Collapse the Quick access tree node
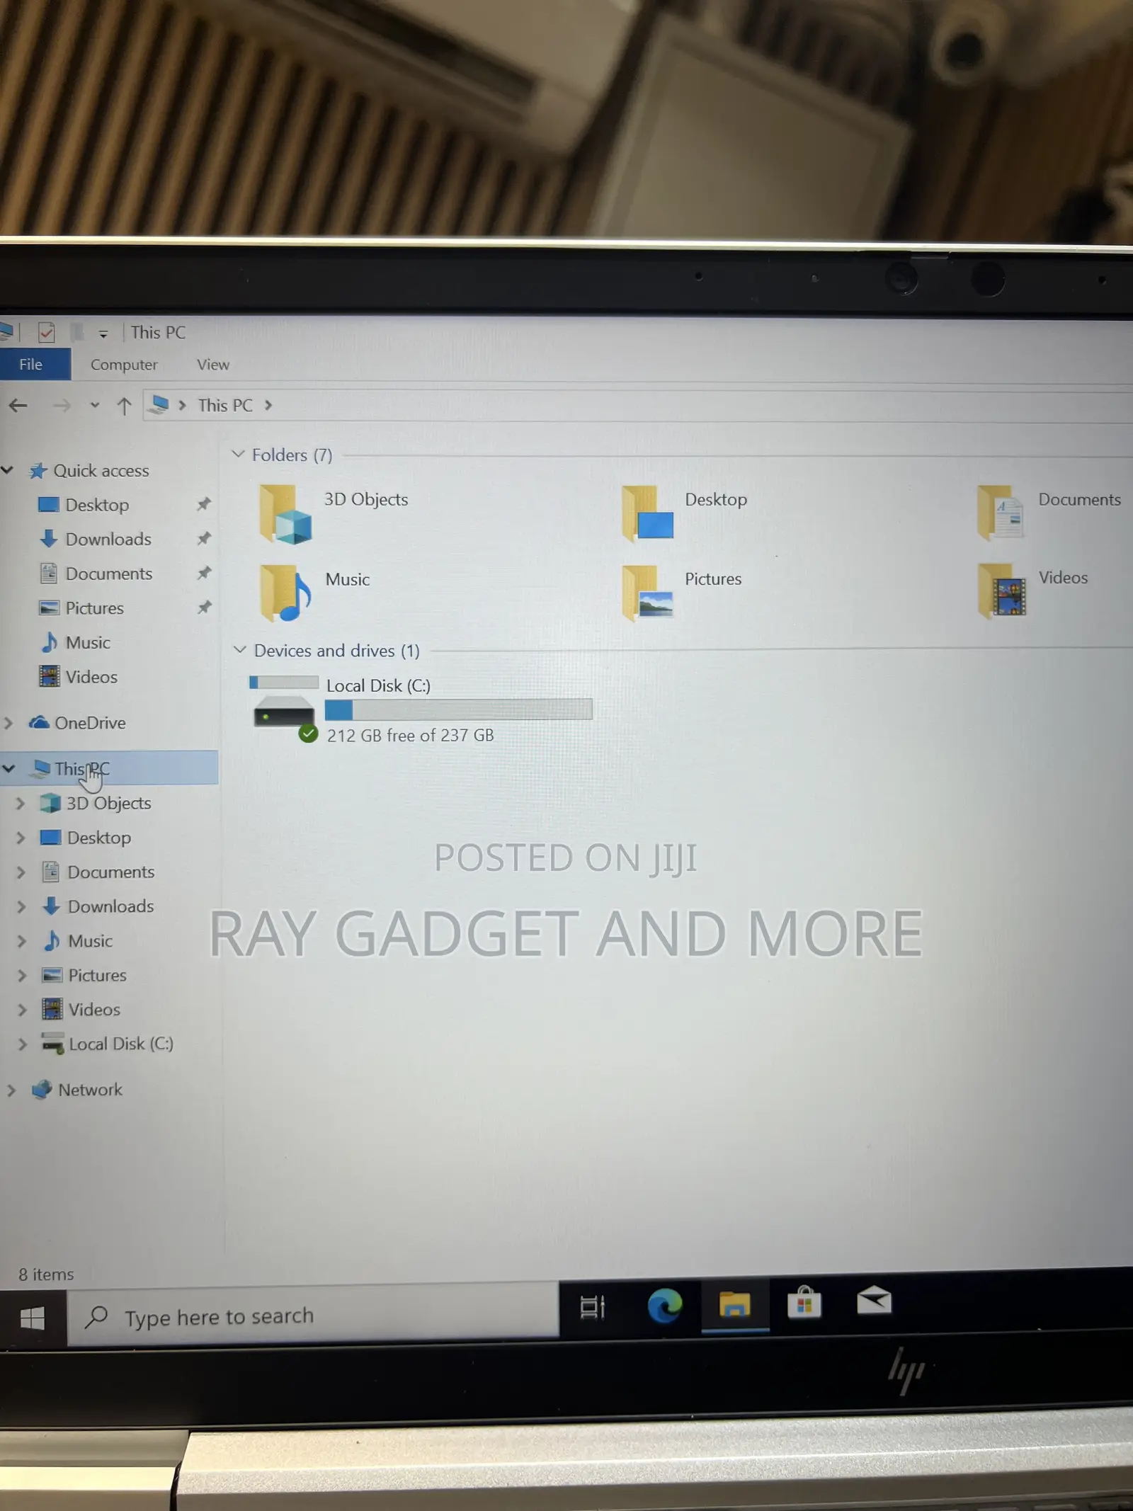Image resolution: width=1133 pixels, height=1511 pixels. (x=8, y=469)
